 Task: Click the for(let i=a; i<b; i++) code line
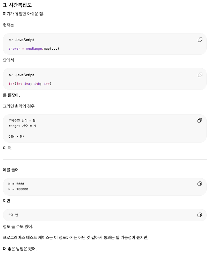click(x=30, y=84)
